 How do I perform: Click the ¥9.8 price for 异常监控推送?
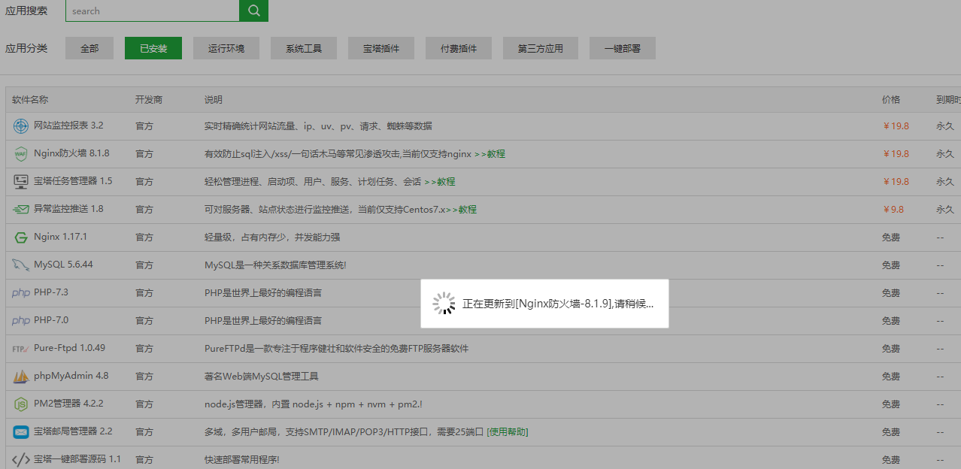(x=893, y=210)
